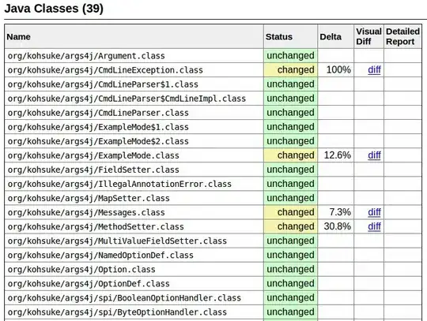The width and height of the screenshot is (427, 321).
Task: Click changed status of CmdLineException.class
Action: (x=290, y=70)
